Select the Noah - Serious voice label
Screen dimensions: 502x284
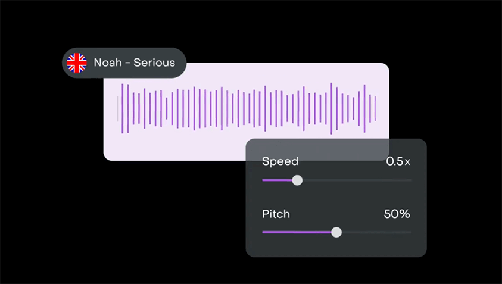click(x=134, y=63)
